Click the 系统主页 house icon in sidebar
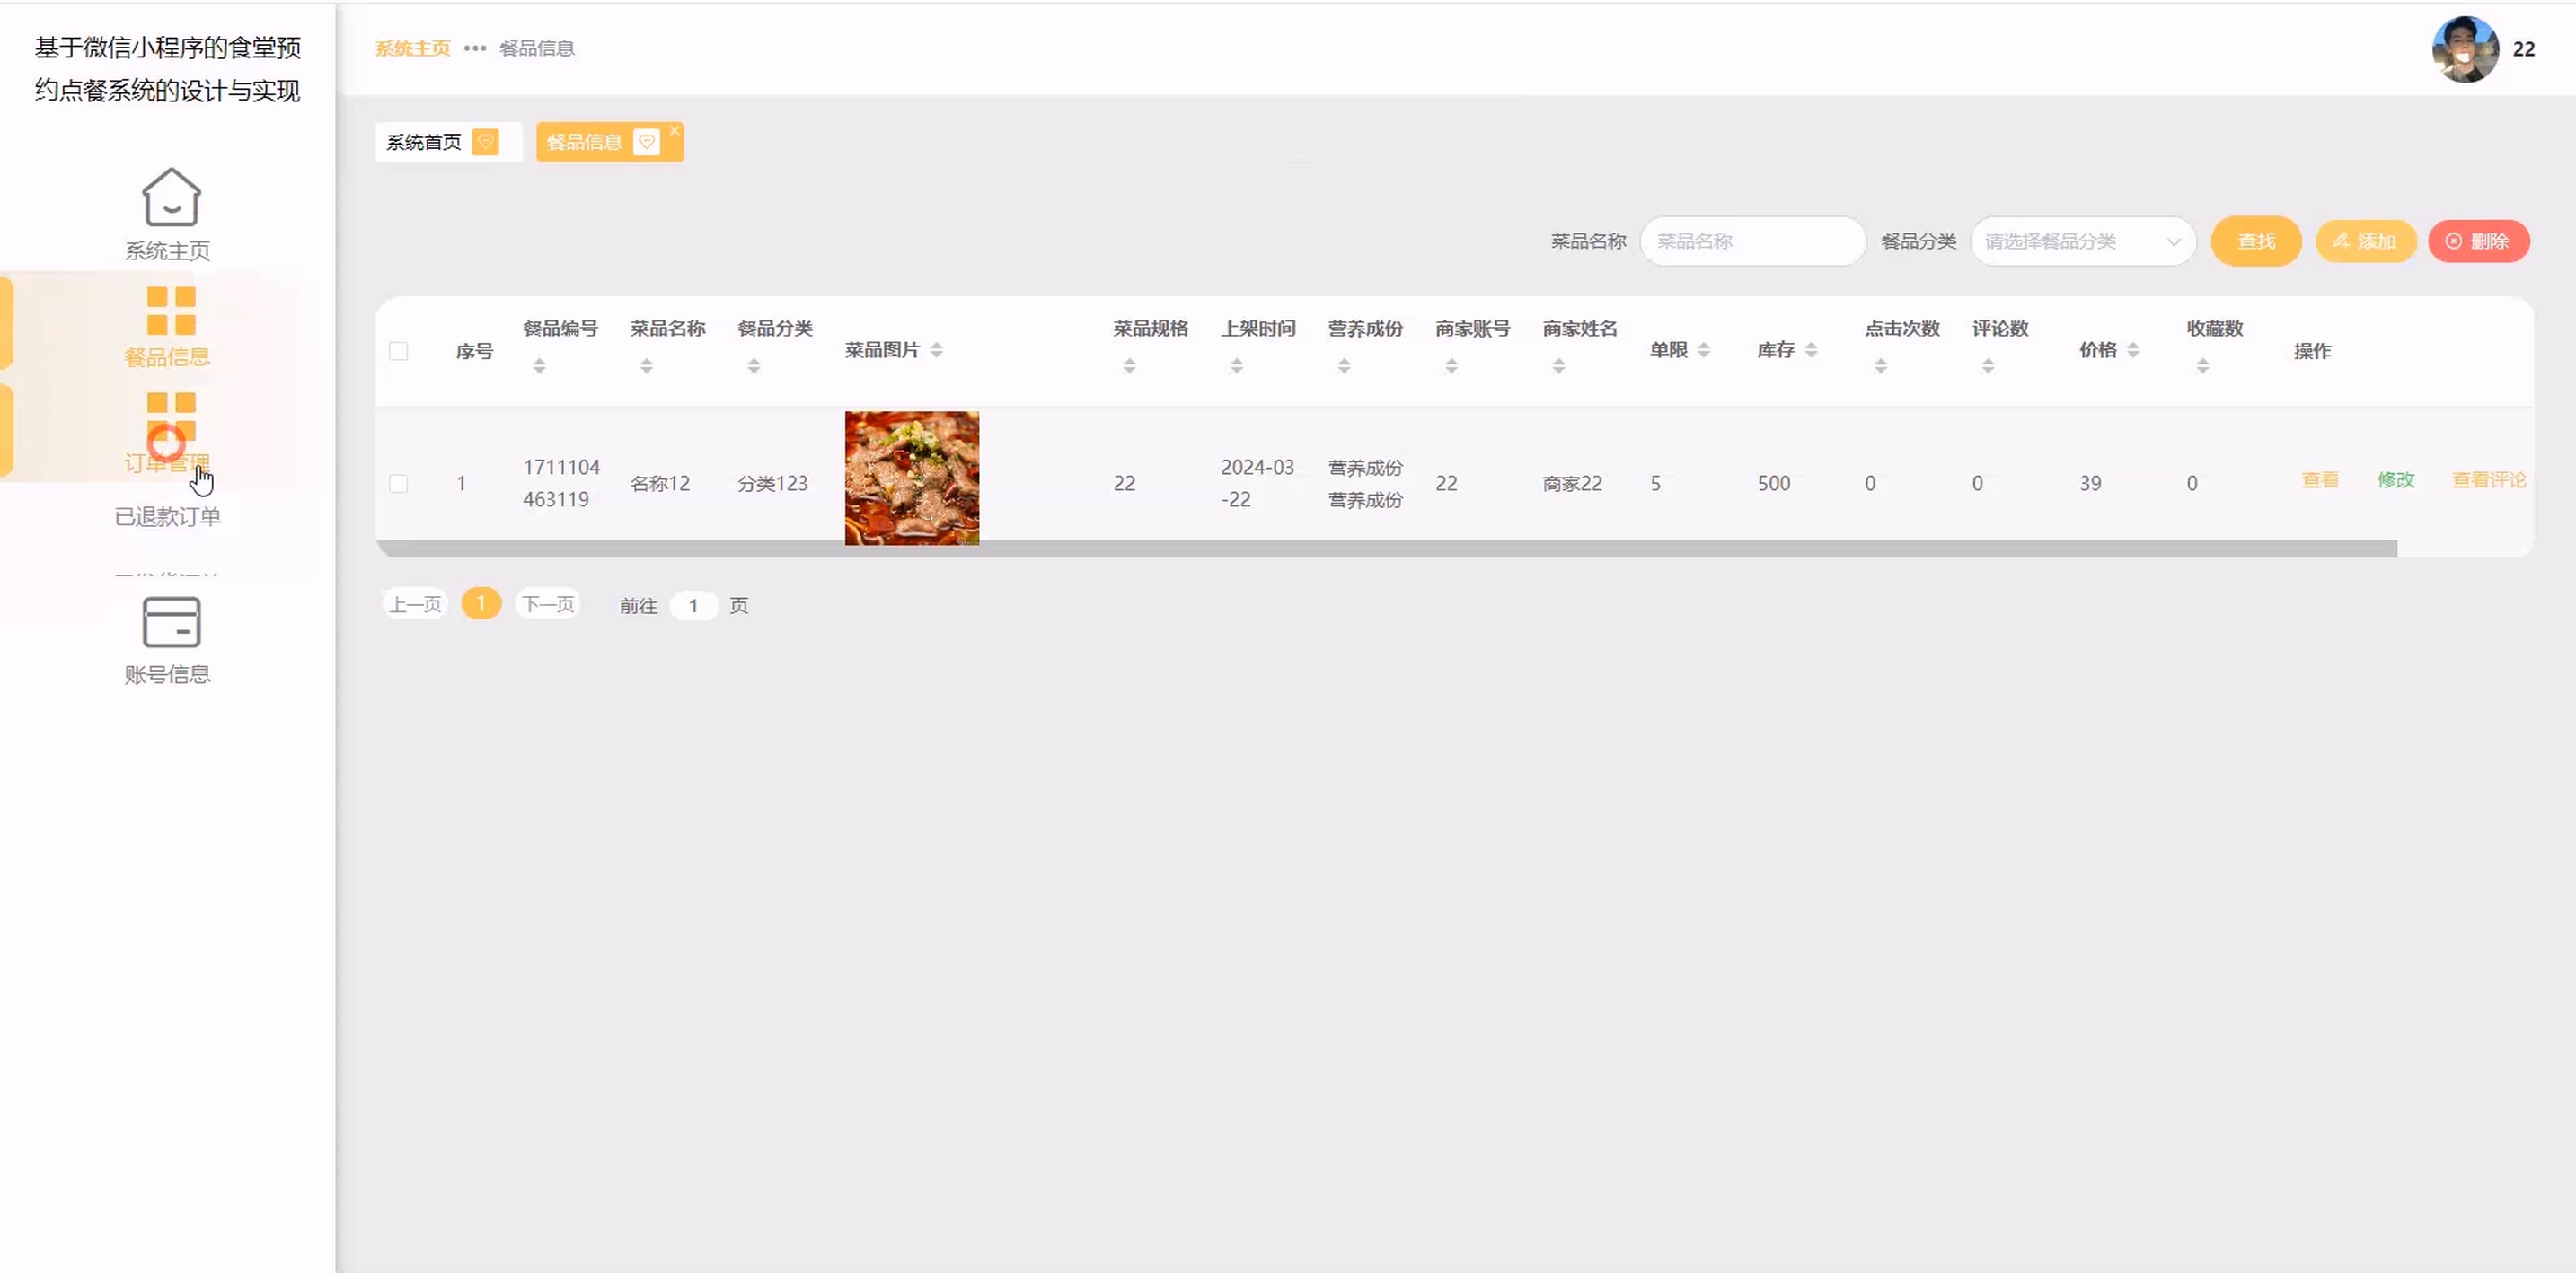Viewport: 2576px width, 1273px height. (x=171, y=197)
